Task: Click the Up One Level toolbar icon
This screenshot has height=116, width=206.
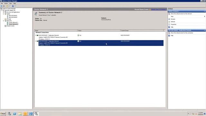Action: (x=7, y=6)
